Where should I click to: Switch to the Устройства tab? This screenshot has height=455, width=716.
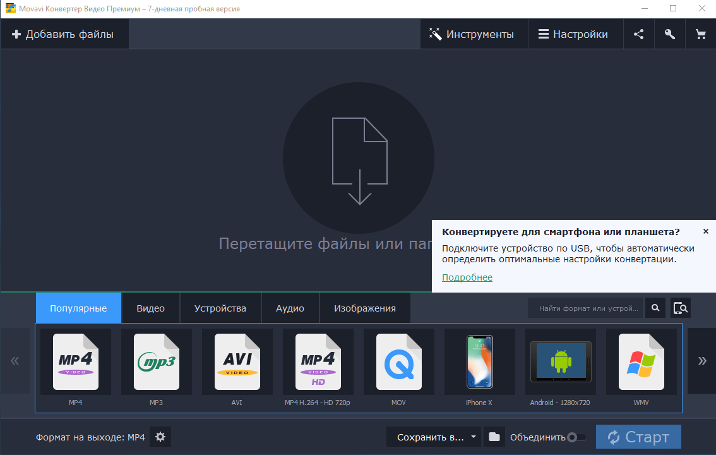click(x=220, y=308)
